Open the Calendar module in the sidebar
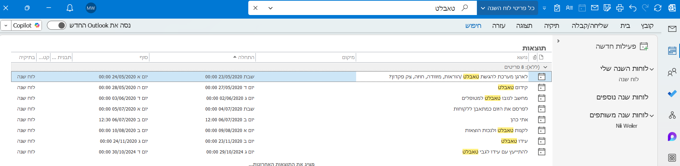This screenshot has height=166, width=680. coord(672,50)
